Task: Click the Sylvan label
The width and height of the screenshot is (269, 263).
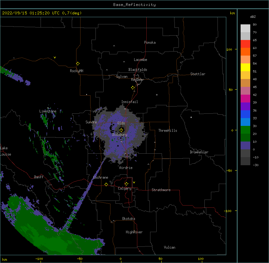Action: [122, 77]
